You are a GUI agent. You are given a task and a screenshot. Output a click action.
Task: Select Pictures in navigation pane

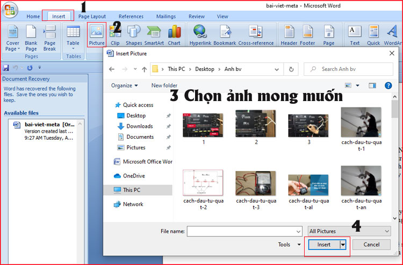pyautogui.click(x=131, y=147)
